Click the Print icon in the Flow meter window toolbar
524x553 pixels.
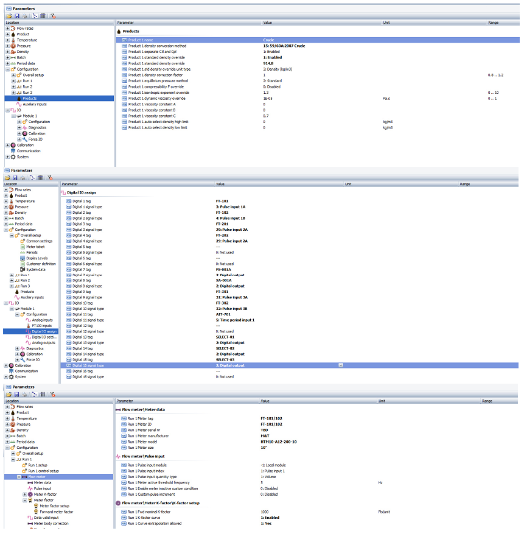[x=24, y=395]
